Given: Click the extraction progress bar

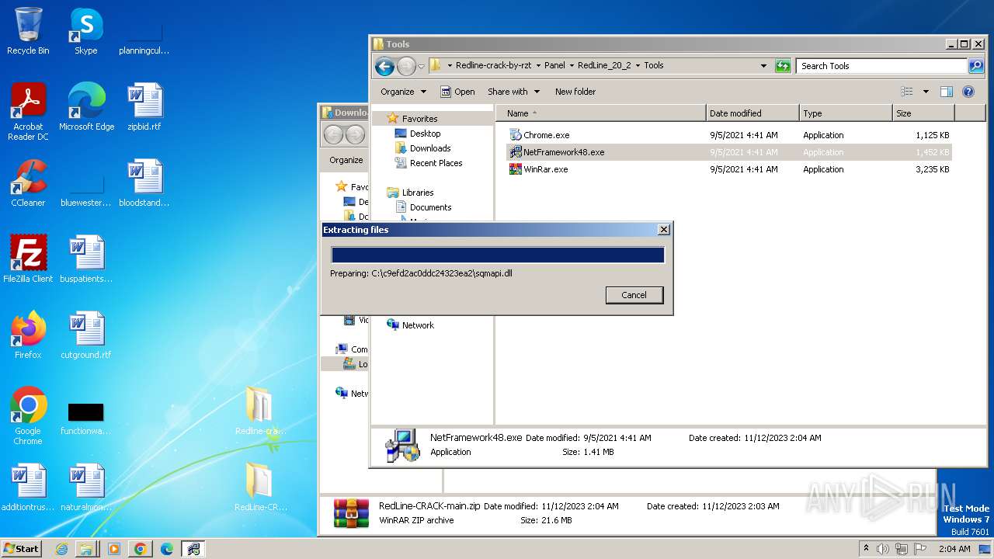Looking at the screenshot, I should click(498, 255).
